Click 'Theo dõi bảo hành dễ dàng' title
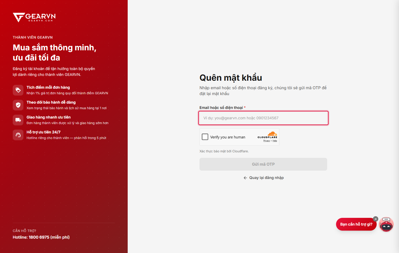Image resolution: width=399 pixels, height=253 pixels. 51,102
